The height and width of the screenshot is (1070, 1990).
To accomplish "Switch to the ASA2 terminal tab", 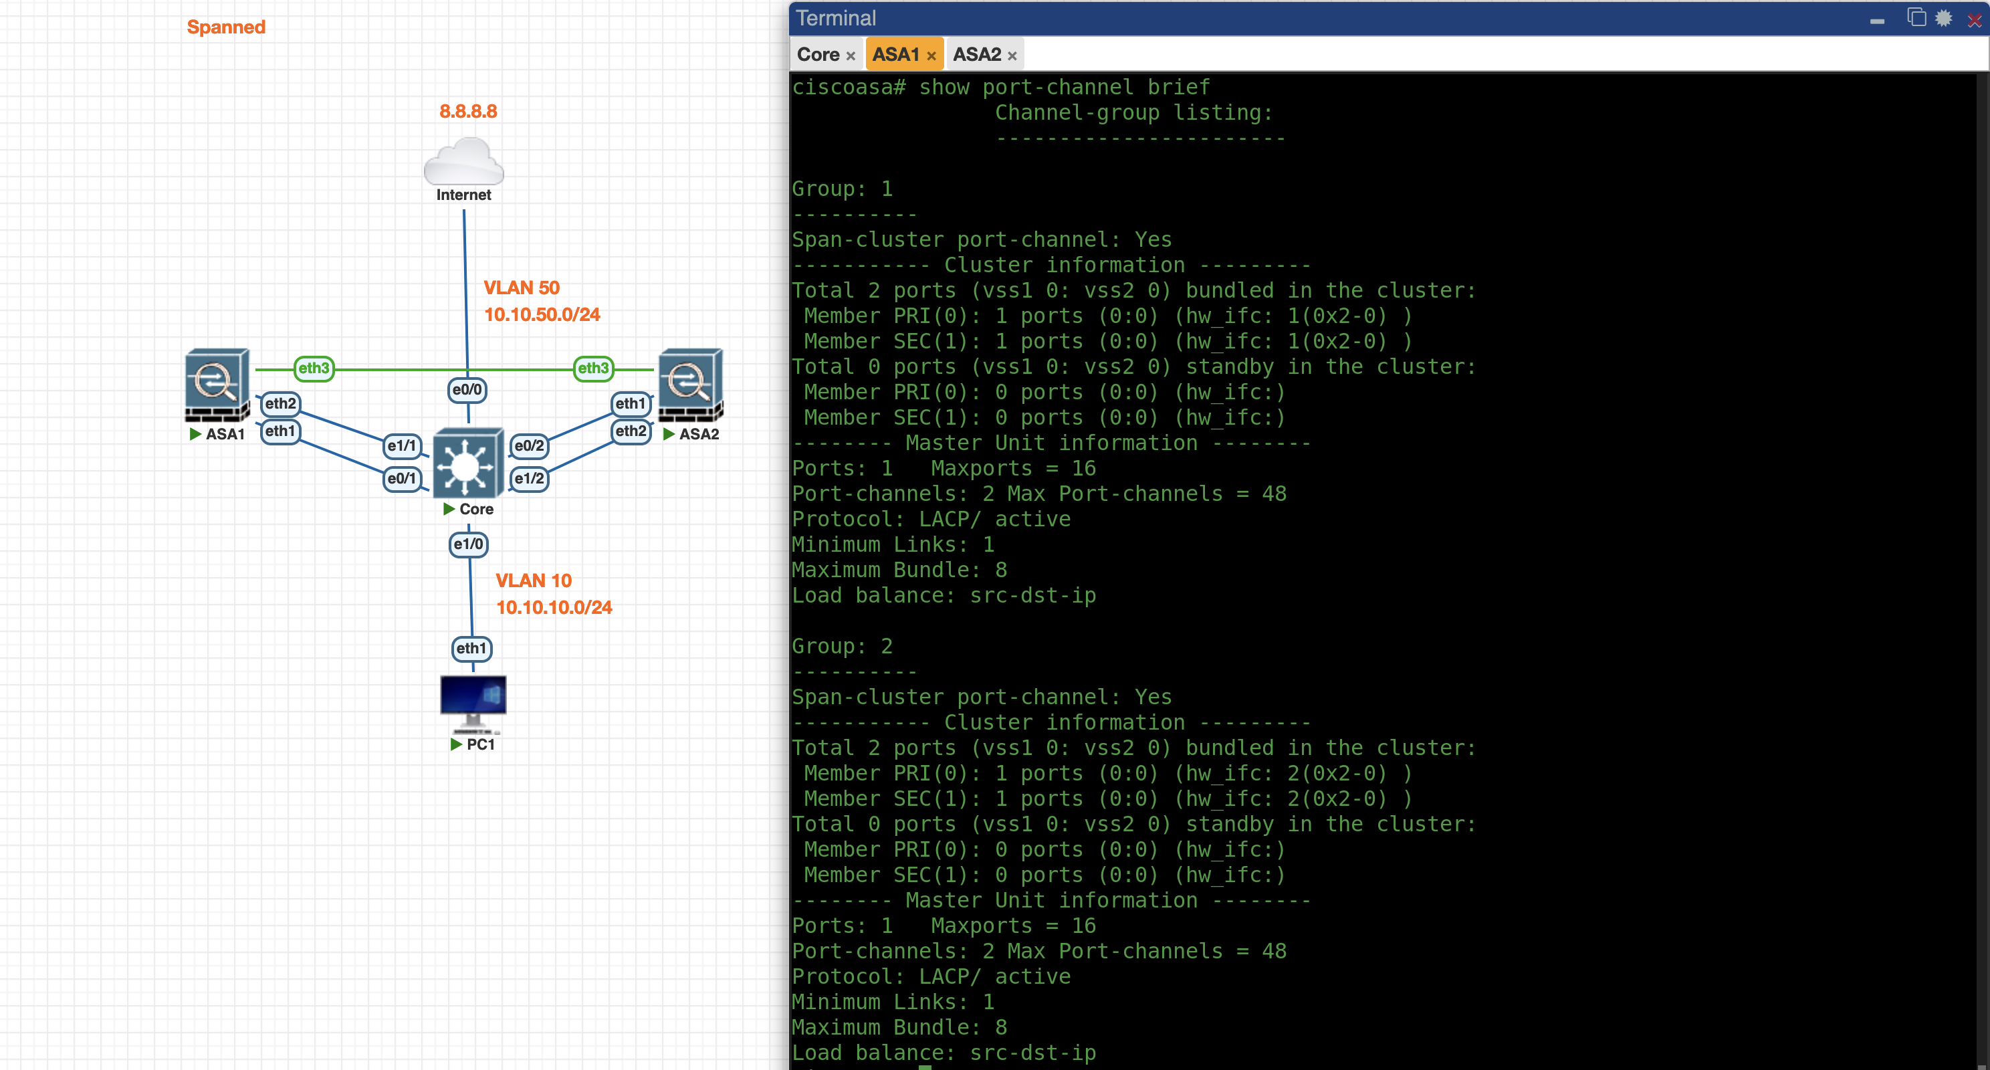I will pos(976,55).
